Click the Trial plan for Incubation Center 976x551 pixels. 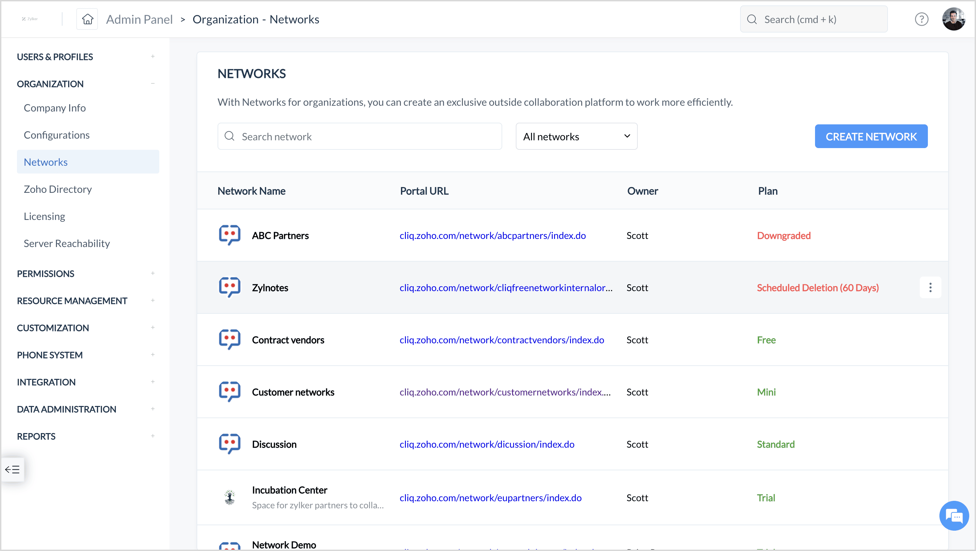[x=766, y=497]
